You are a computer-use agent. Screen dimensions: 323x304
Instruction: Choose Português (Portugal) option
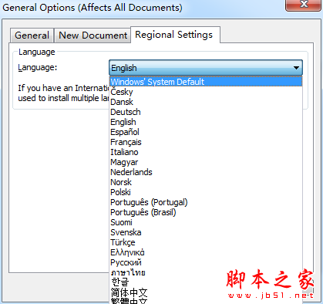coord(206,202)
